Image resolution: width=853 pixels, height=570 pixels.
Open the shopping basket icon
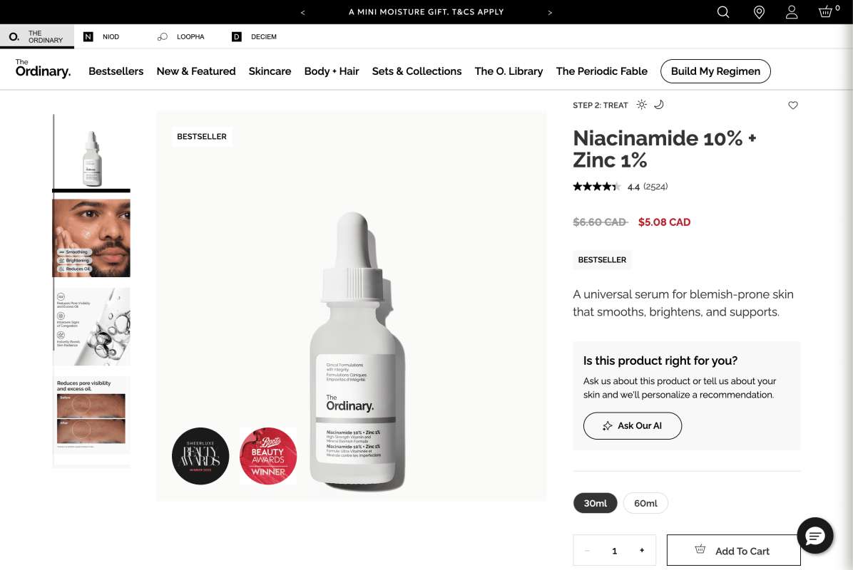click(826, 12)
